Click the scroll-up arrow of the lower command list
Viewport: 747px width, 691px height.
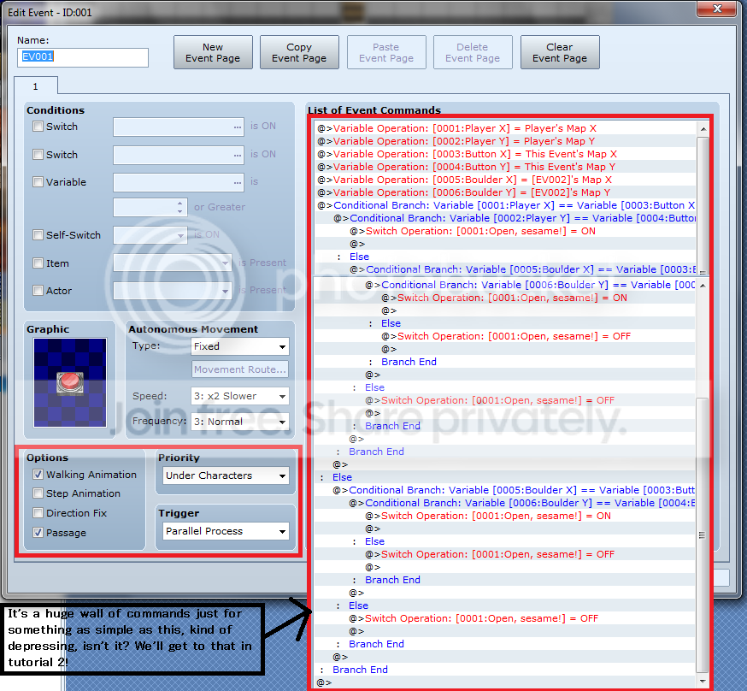(x=703, y=285)
